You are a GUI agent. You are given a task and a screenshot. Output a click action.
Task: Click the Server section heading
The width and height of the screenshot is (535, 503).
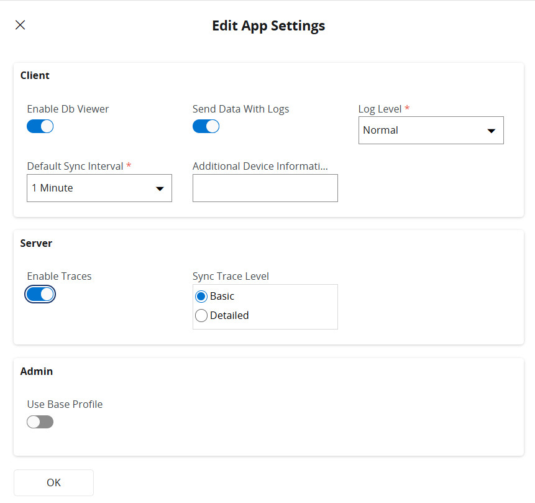(x=36, y=244)
